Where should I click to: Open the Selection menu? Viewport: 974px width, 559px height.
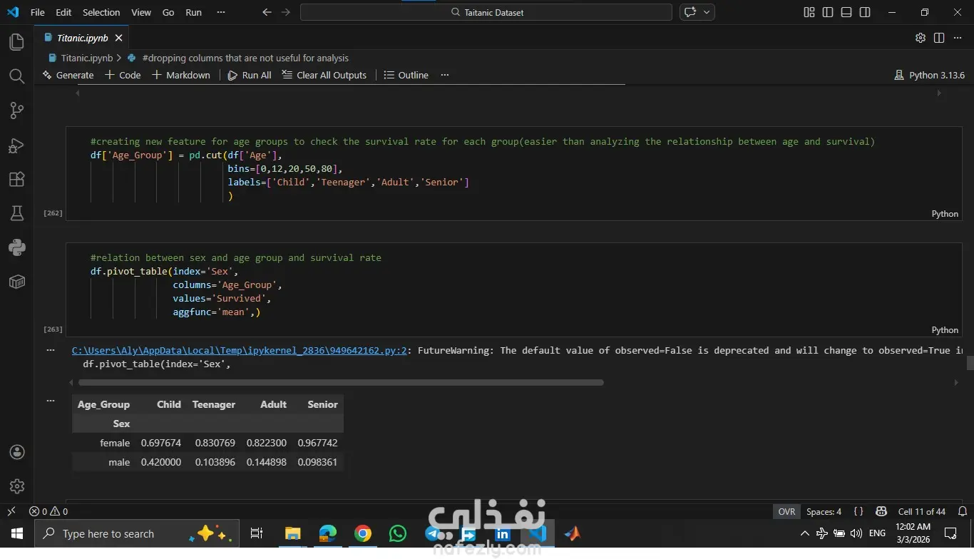(x=101, y=12)
